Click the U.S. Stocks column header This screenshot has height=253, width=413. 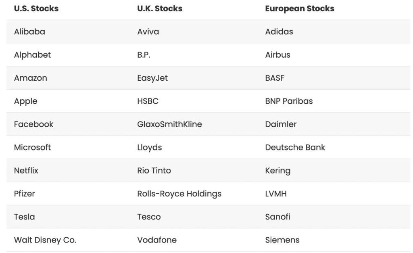36,8
